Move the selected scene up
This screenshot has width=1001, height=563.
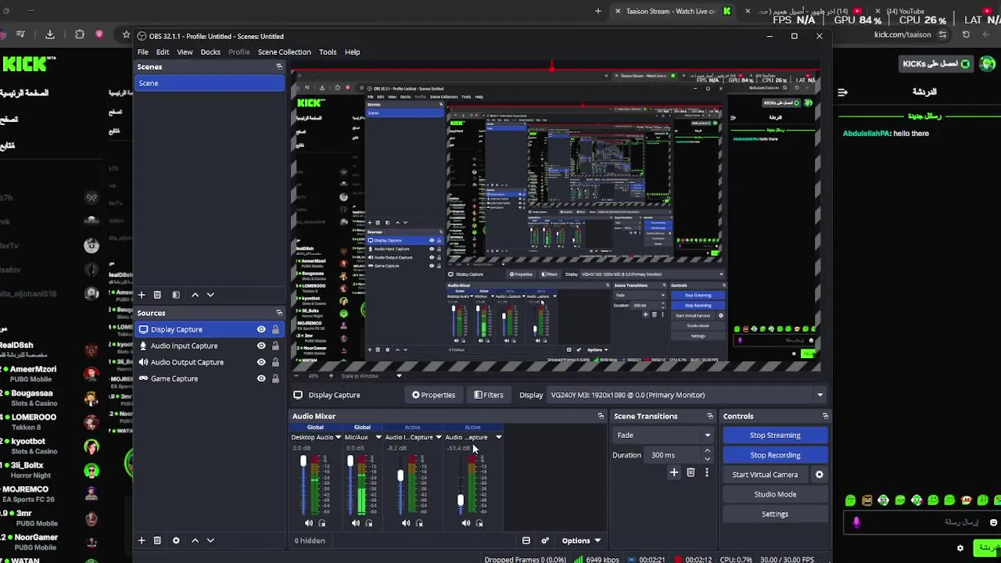[x=195, y=295]
